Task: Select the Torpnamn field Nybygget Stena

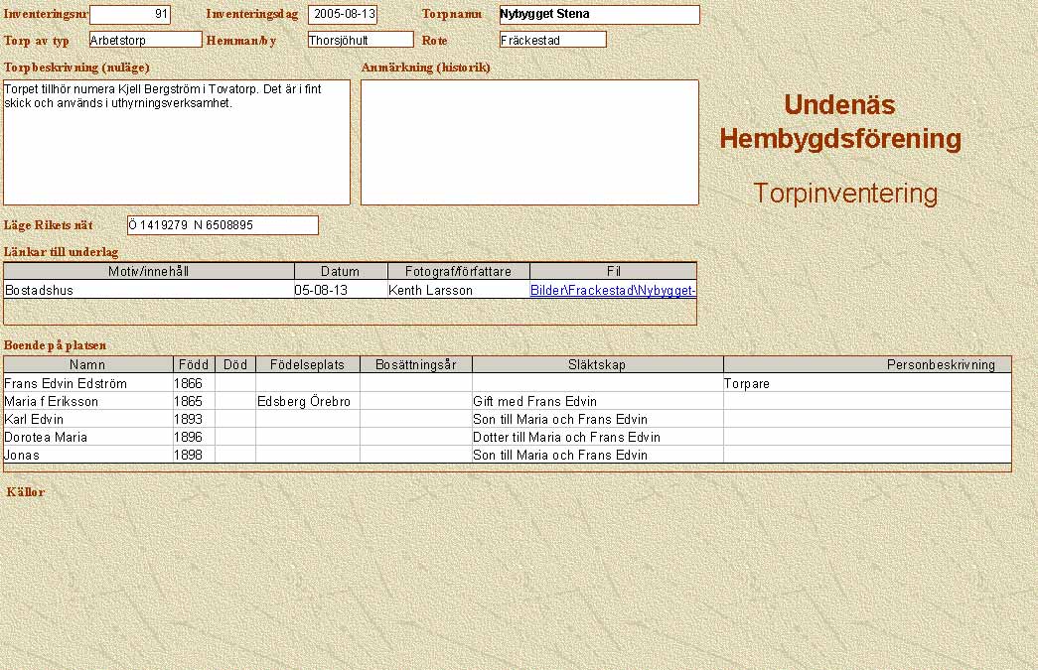Action: click(x=599, y=15)
